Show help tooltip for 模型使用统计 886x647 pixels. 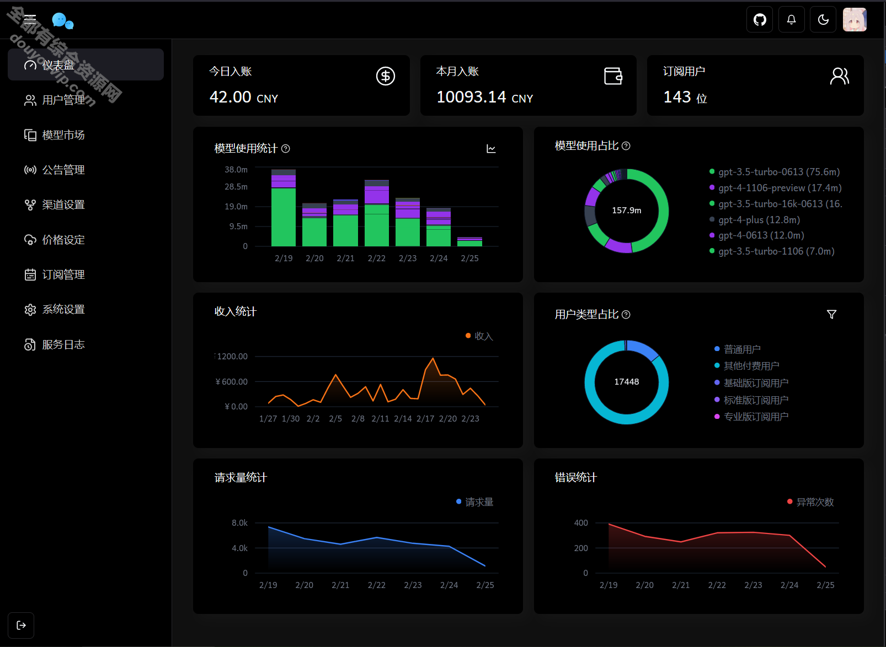[286, 148]
